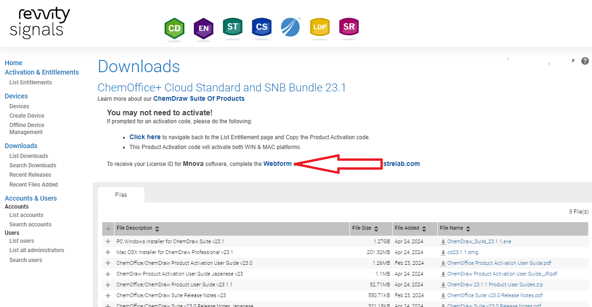Open Recent Releases link

tap(30, 175)
